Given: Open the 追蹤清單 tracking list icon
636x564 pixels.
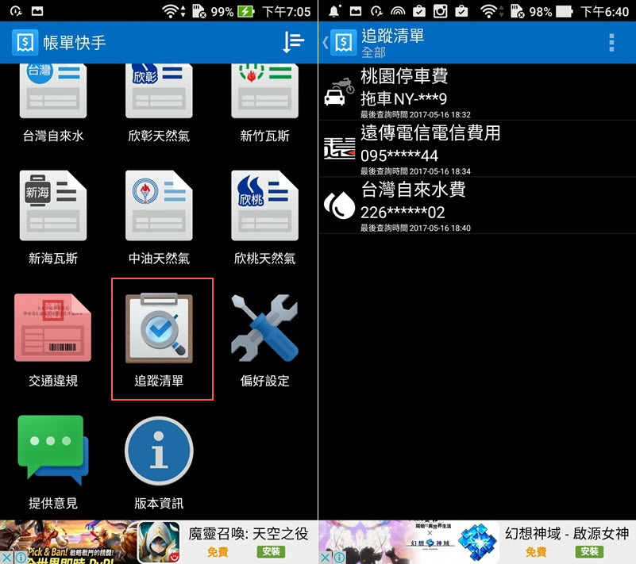Looking at the screenshot, I should pyautogui.click(x=159, y=328).
